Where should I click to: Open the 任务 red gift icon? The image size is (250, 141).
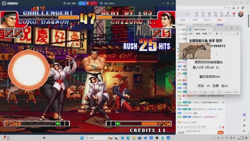click(x=234, y=14)
